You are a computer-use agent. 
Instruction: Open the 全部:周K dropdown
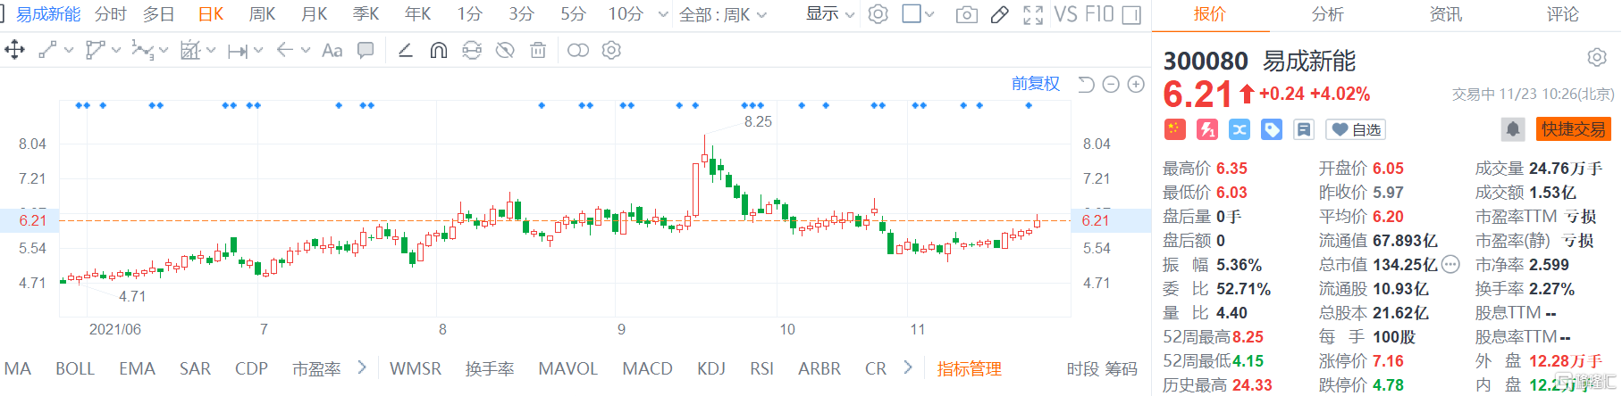click(x=723, y=14)
